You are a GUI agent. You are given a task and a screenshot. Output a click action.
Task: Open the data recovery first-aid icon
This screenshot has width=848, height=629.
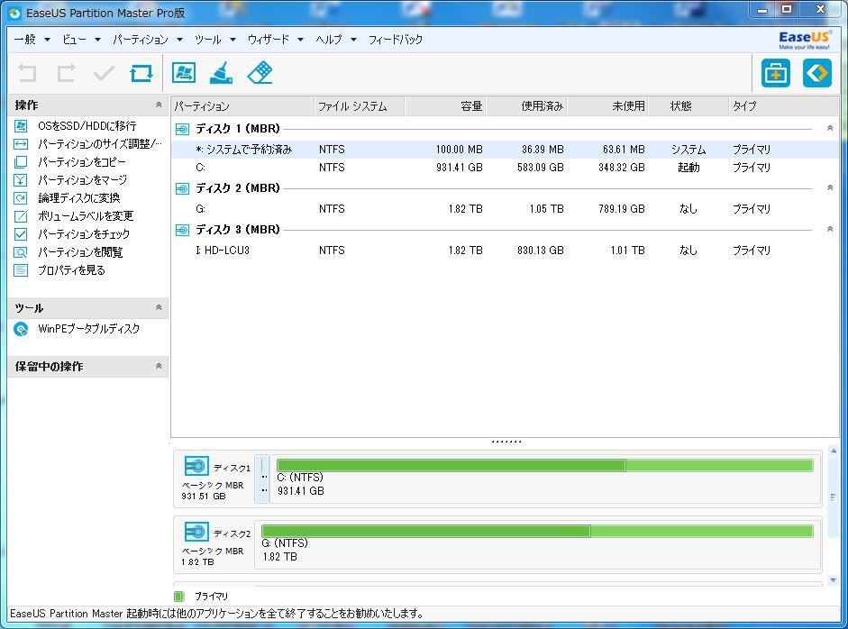pos(776,73)
